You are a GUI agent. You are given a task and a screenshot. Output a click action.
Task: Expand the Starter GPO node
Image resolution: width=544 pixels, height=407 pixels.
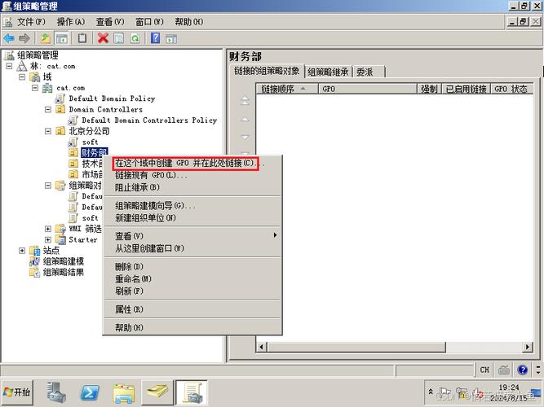pos(48,239)
